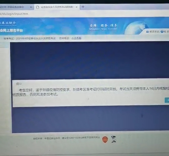Open the 修改密码 link
This screenshot has height=156, width=169.
click(x=154, y=32)
